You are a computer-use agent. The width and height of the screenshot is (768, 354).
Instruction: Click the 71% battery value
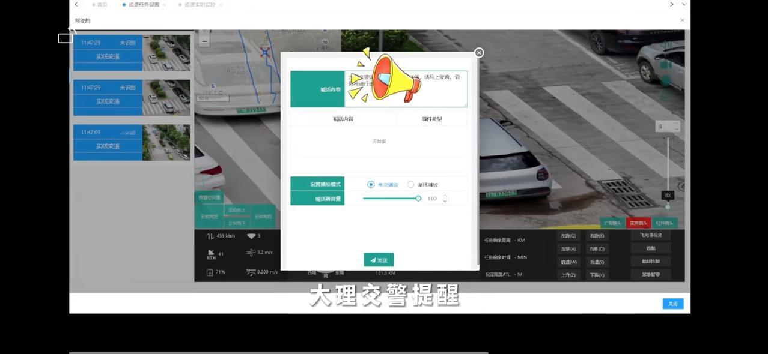221,272
